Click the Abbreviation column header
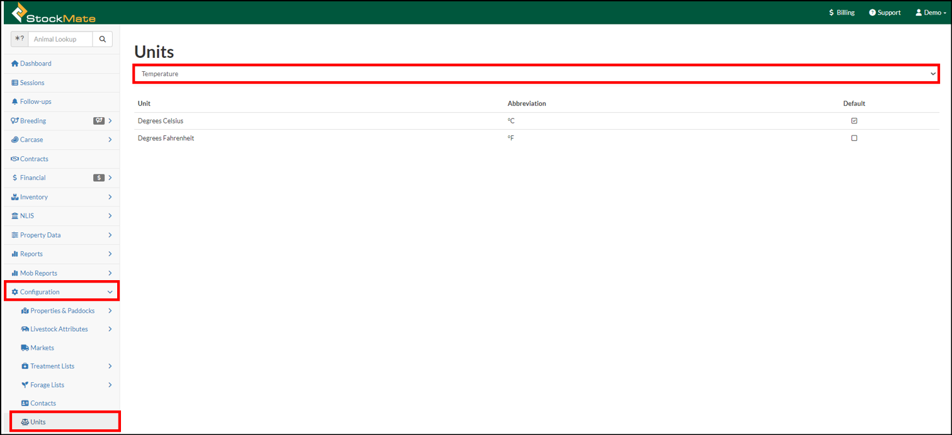 pos(527,103)
